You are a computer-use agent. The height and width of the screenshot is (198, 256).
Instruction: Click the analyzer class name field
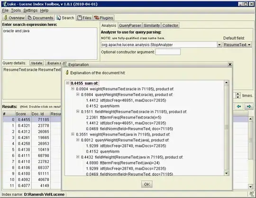(159, 44)
